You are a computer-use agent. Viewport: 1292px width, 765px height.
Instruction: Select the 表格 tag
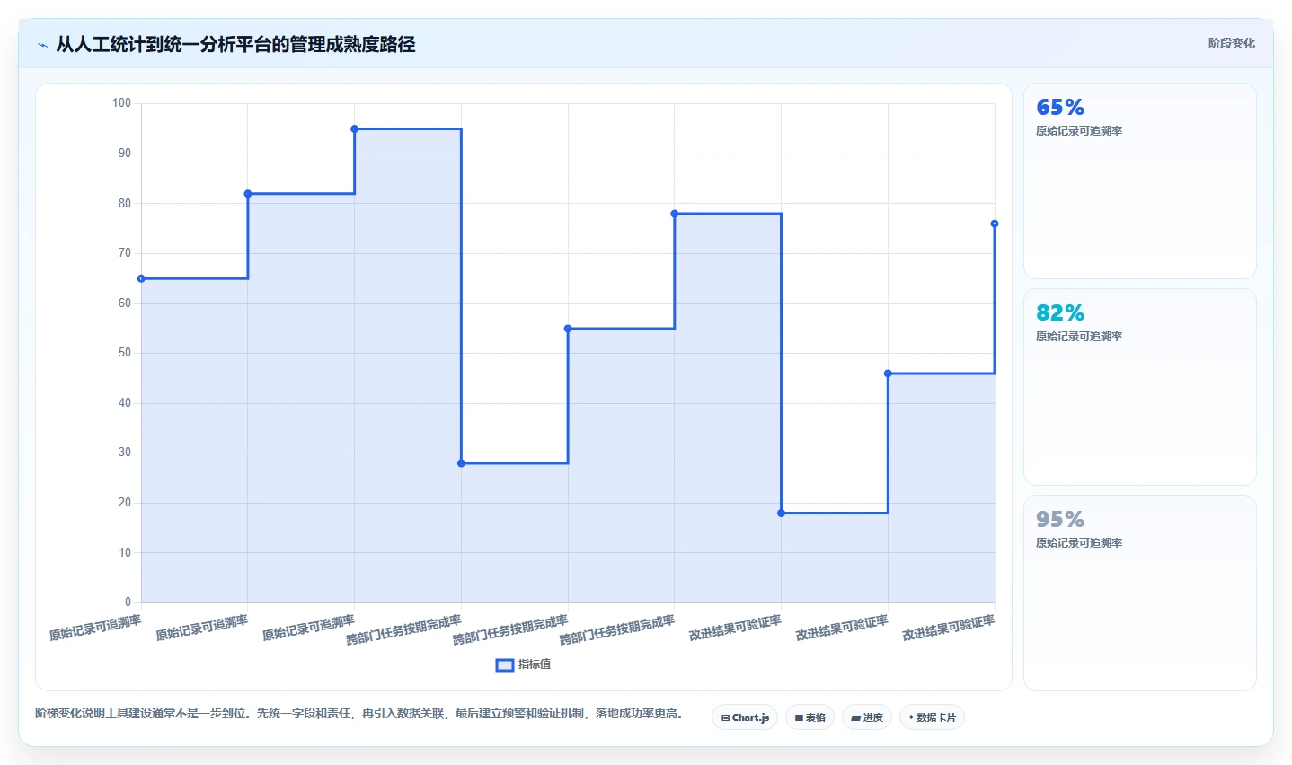[x=810, y=717]
